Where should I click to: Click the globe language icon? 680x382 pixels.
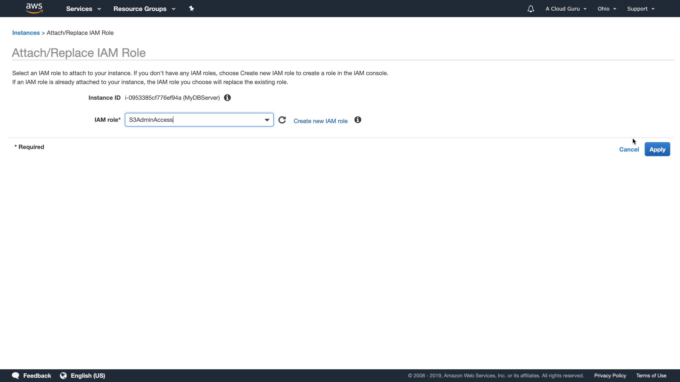(63, 375)
